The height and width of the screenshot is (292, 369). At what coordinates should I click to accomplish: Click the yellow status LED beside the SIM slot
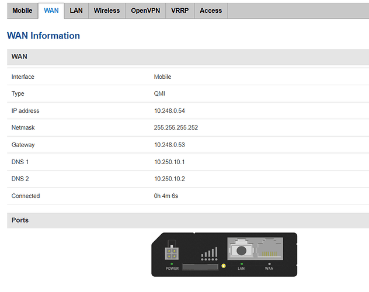223,267
